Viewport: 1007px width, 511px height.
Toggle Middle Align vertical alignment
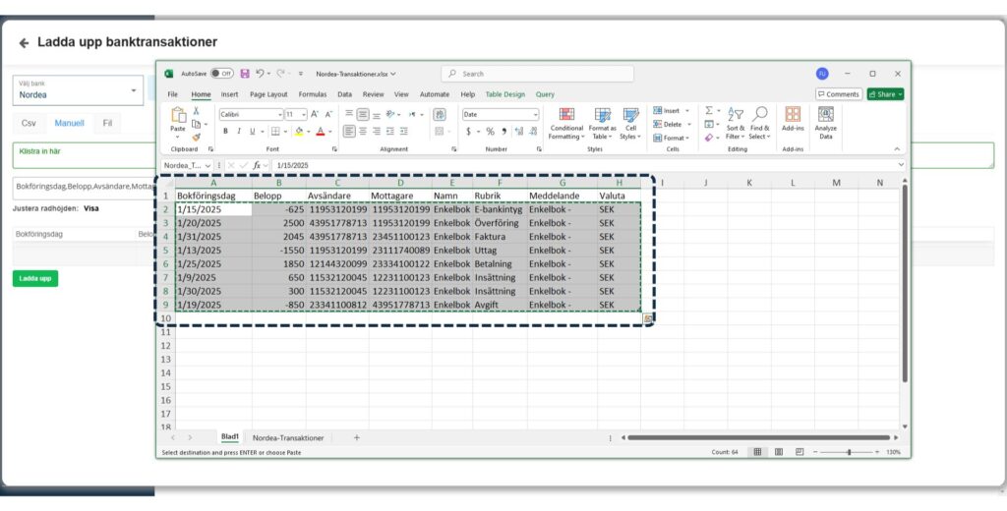(363, 114)
